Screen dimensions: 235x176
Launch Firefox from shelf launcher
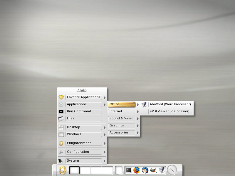click(137, 170)
